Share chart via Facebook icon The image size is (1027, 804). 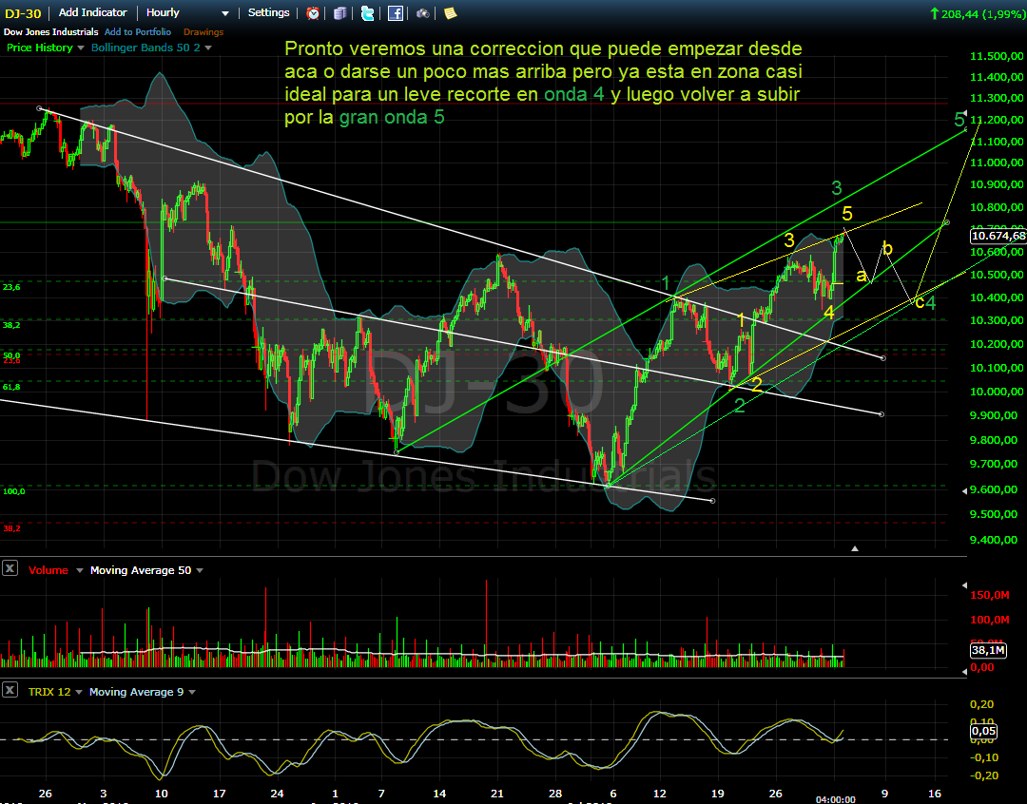(395, 13)
